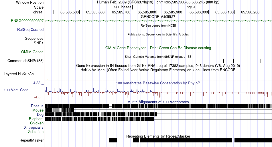The width and height of the screenshot is (272, 147).
Task: Click the Elephant alignment block
Action: pos(99,119)
